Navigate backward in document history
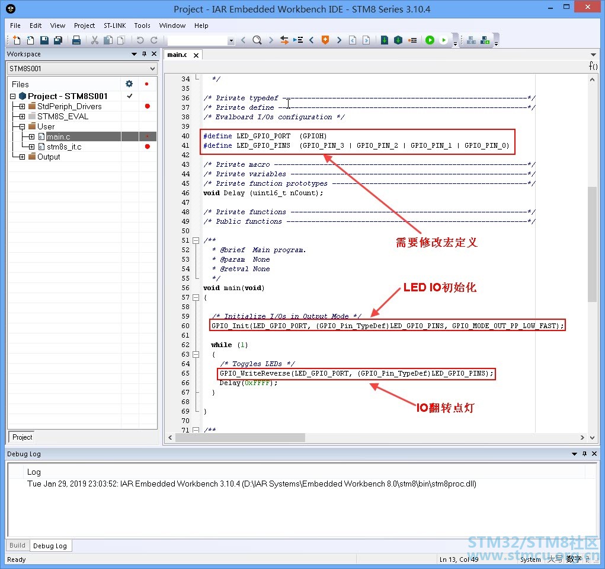The image size is (605, 569). (353, 40)
